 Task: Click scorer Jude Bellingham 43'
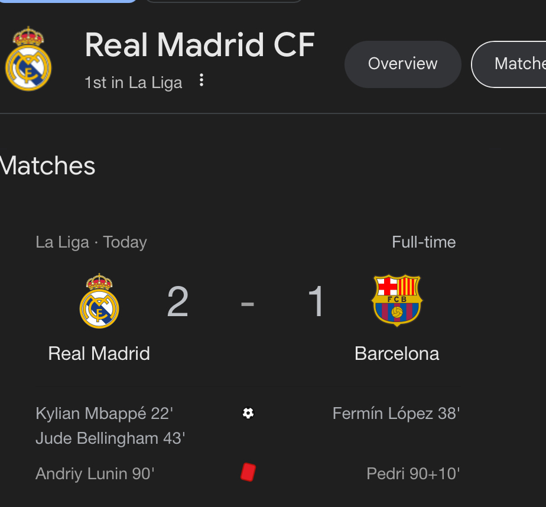tap(110, 438)
